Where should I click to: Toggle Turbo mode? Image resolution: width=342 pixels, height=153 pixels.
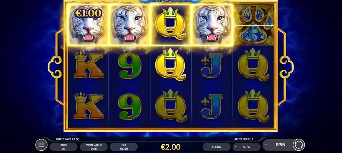coord(216,147)
